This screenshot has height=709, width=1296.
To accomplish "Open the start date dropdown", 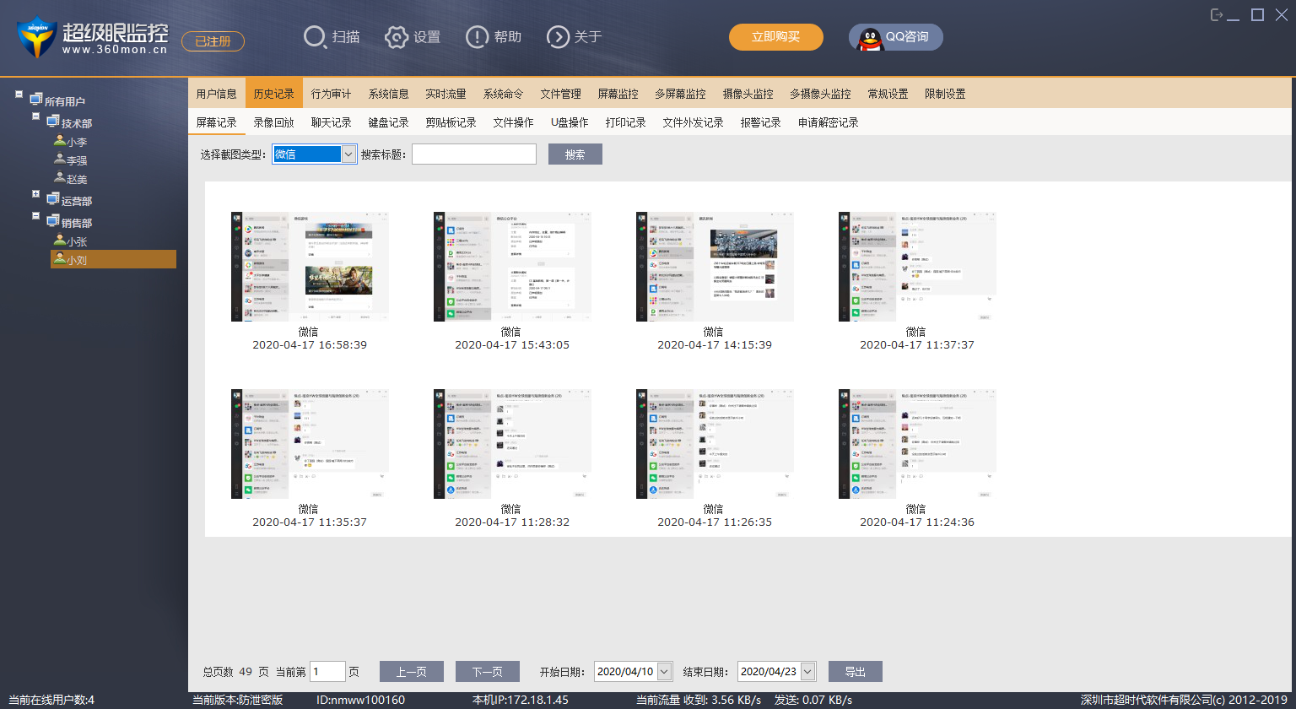I will (664, 672).
